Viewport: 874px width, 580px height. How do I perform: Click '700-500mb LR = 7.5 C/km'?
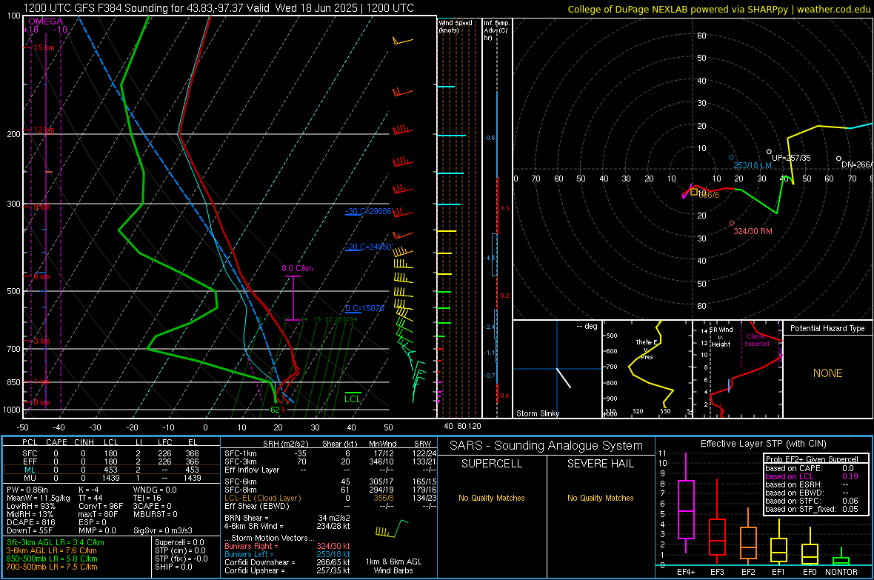(52, 567)
